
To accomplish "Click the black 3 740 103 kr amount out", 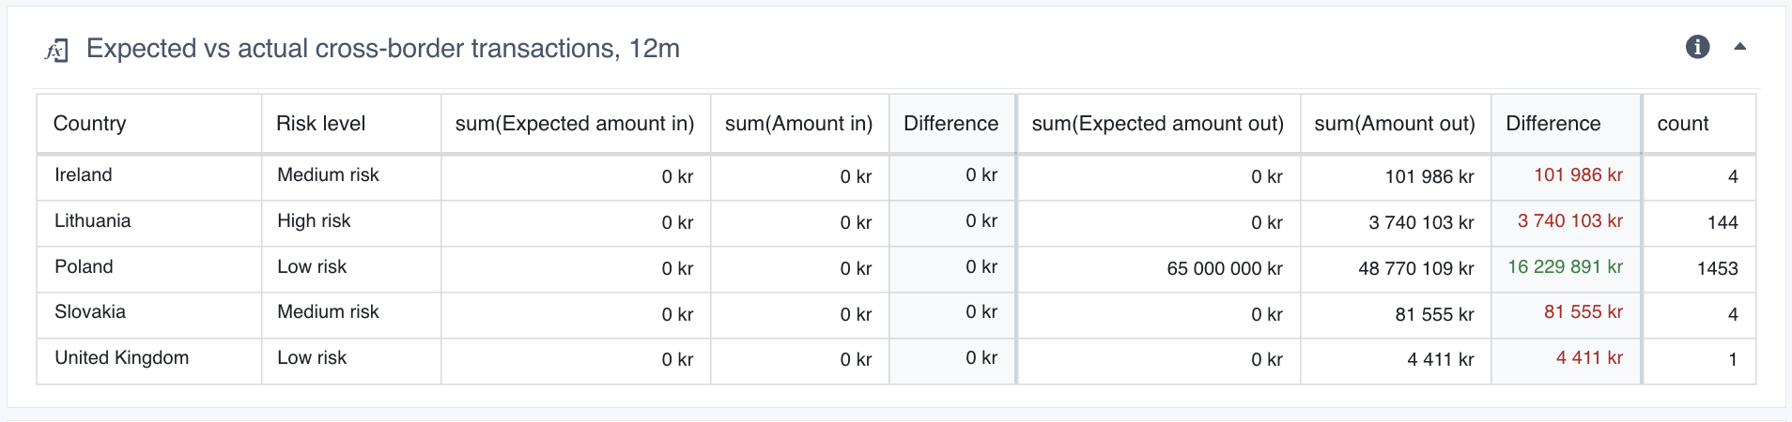I will tap(1421, 223).
